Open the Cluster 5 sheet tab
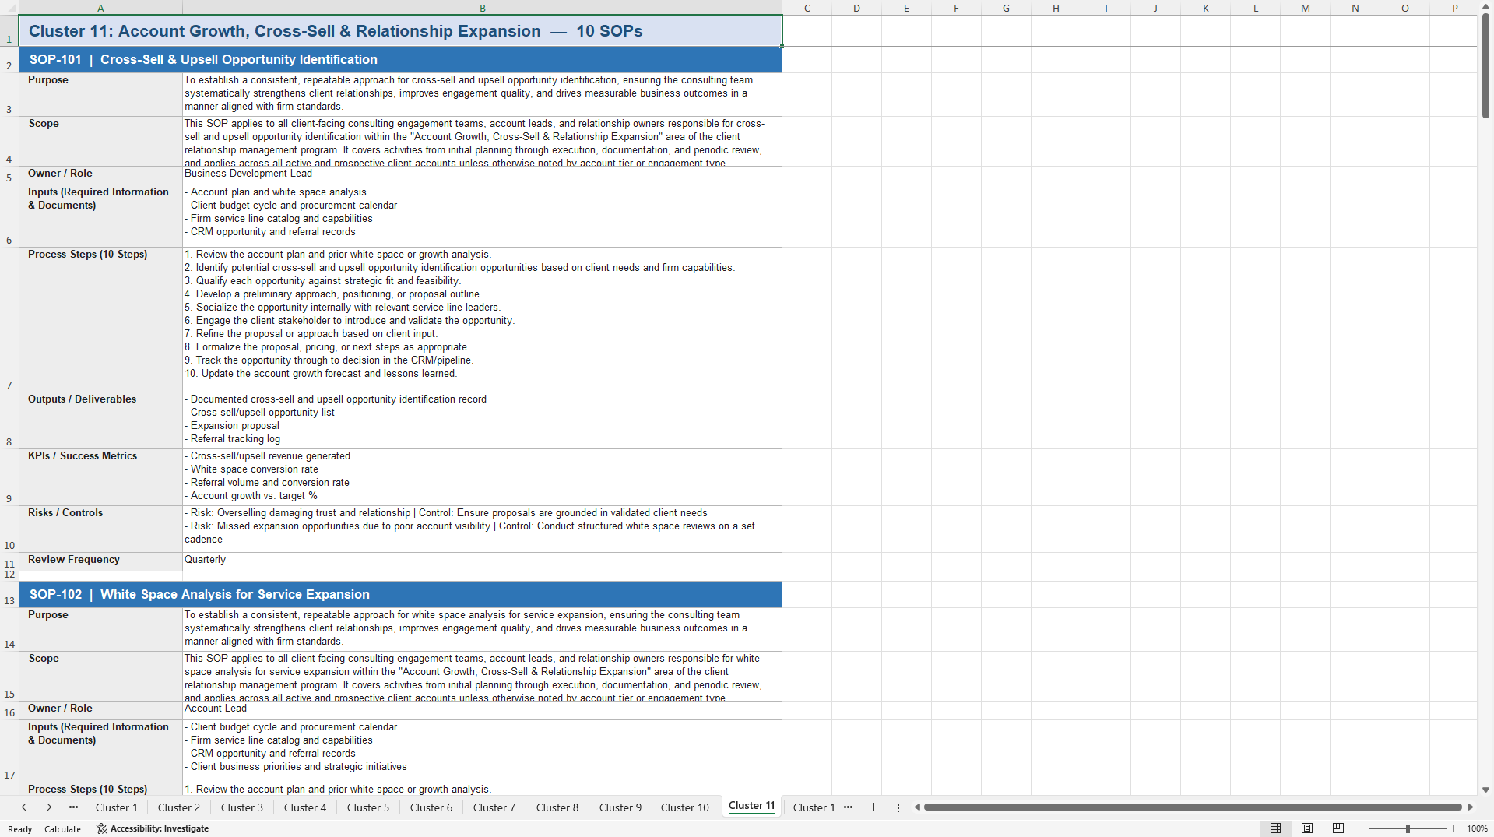1494x837 pixels. (x=368, y=807)
